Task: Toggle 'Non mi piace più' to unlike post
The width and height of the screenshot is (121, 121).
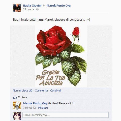Action: [x=23, y=90]
